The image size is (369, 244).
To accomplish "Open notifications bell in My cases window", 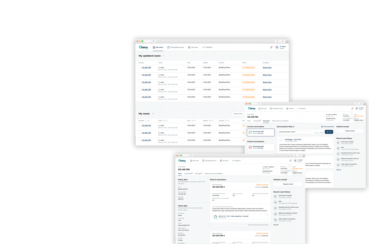I will click(x=271, y=47).
